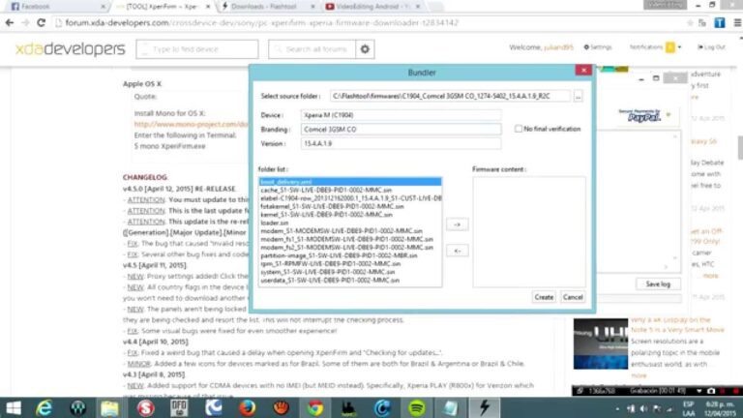Select the elabel-C1904-row file in folder list
743x418 pixels.
point(350,198)
